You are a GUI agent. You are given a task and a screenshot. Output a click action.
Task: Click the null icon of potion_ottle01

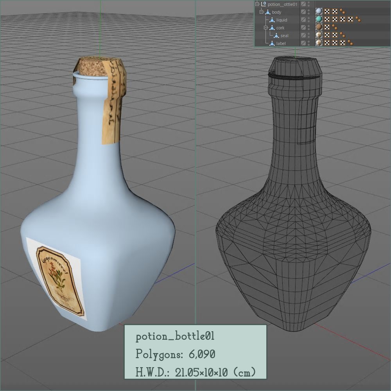[x=263, y=4]
